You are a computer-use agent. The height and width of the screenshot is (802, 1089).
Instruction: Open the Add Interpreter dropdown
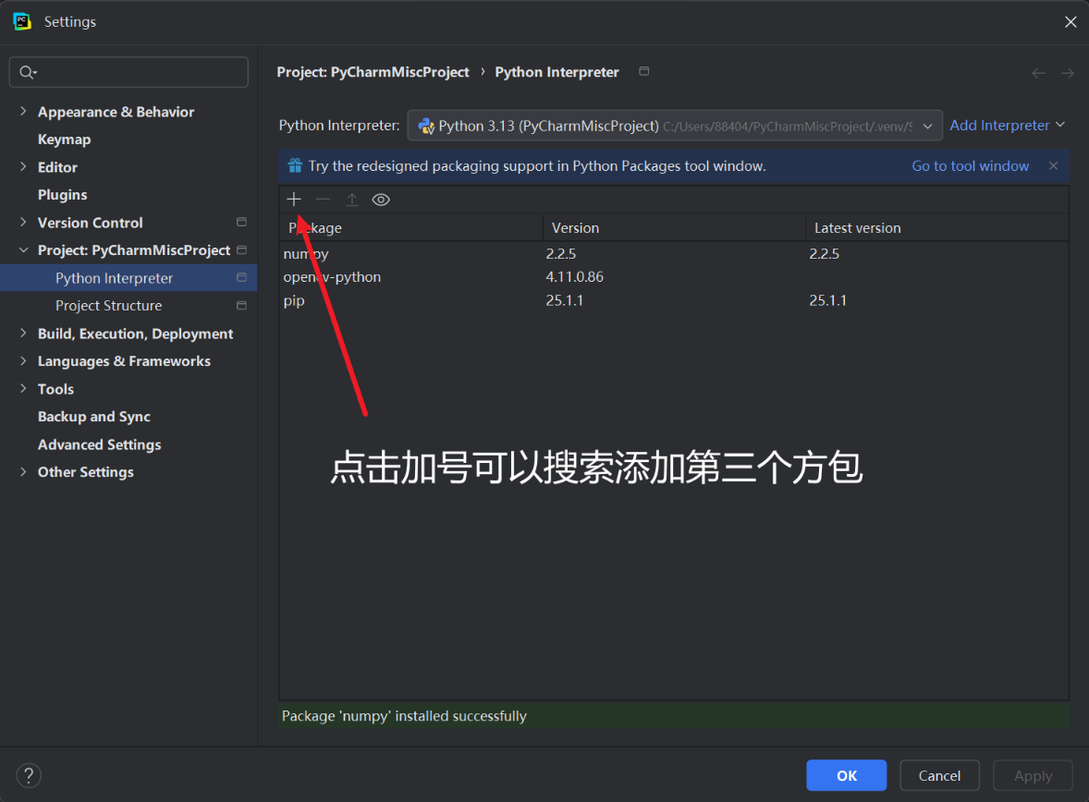click(1007, 125)
